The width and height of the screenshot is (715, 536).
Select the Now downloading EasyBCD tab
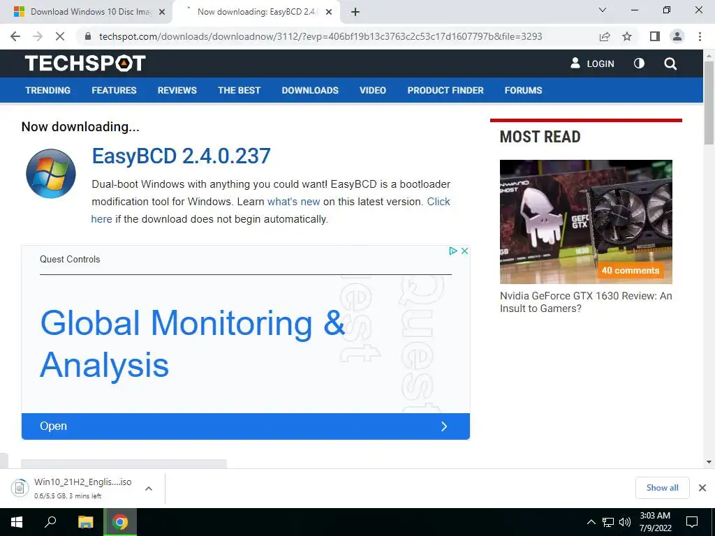click(x=257, y=13)
